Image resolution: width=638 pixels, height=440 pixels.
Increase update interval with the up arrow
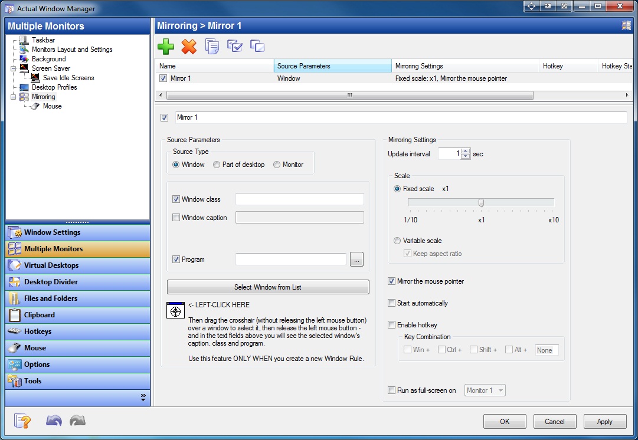(x=466, y=151)
